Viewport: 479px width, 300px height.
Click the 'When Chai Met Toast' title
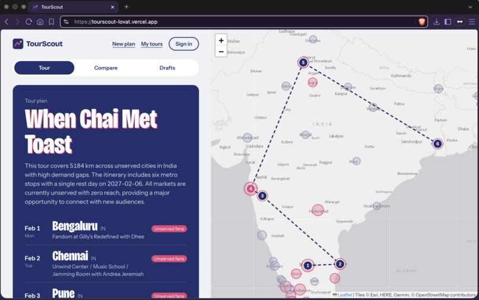[91, 132]
